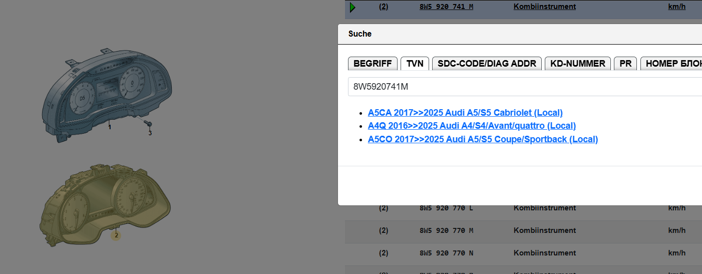The height and width of the screenshot is (274, 702).
Task: Open the НОМЕР БЛОК tab
Action: coord(671,64)
